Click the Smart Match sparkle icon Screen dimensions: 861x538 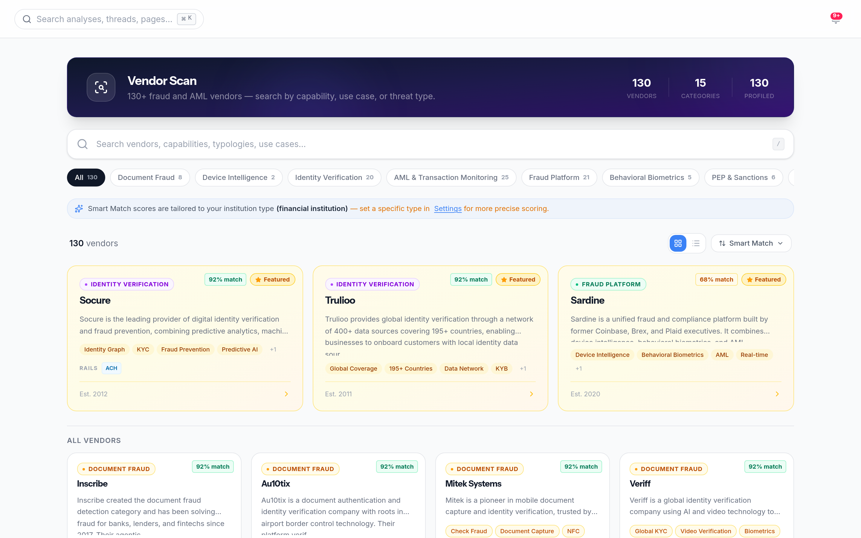[x=79, y=209]
